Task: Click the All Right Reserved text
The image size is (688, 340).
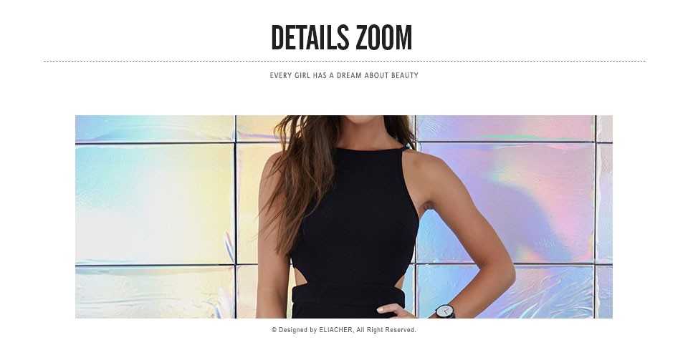Action: pyautogui.click(x=386, y=330)
